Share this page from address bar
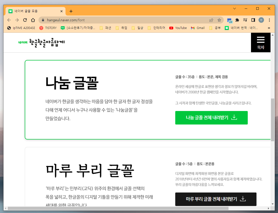 (211, 20)
